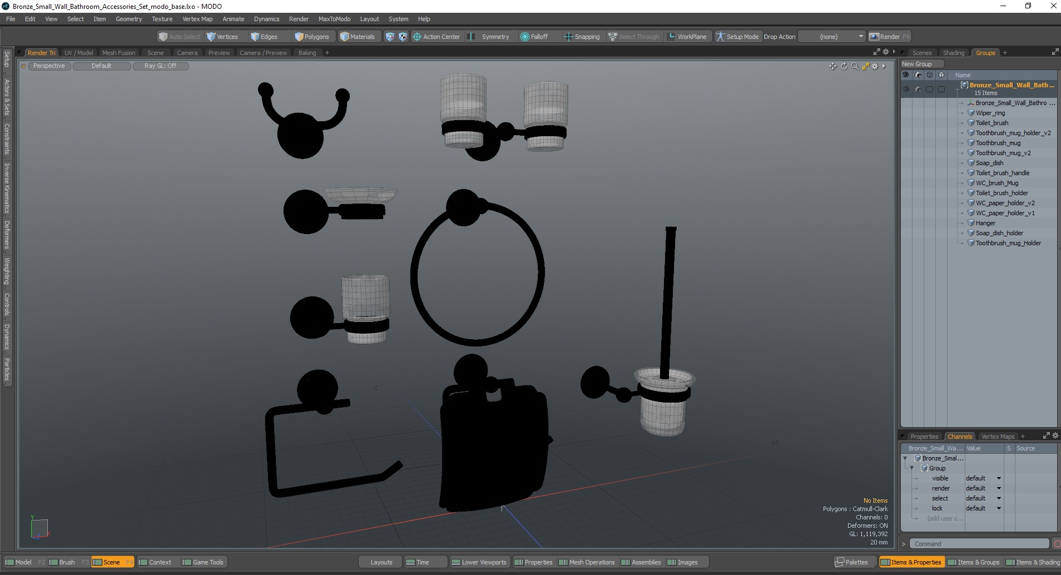Click the first cube select icon after Materials
This screenshot has width=1061, height=575.
[390, 37]
